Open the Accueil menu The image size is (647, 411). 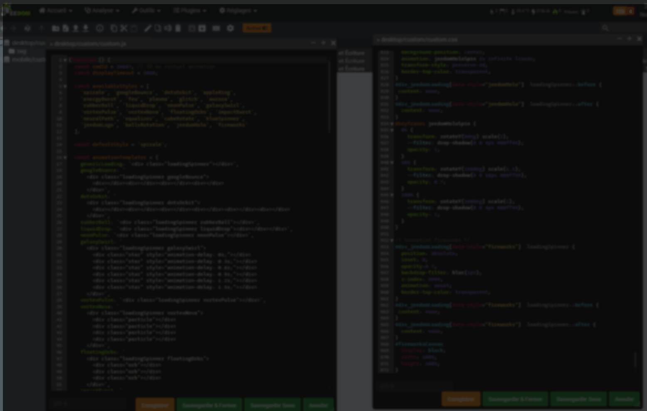point(56,10)
